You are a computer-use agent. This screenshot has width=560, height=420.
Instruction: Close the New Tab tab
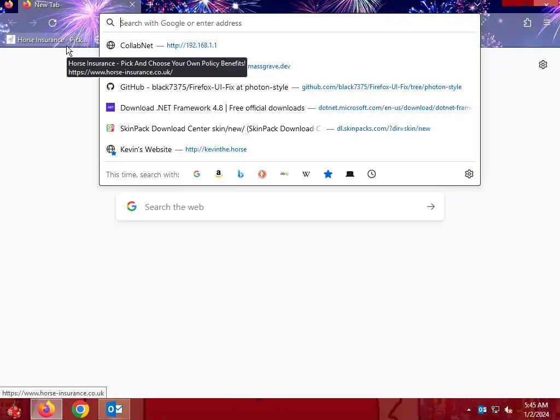pos(132,4)
